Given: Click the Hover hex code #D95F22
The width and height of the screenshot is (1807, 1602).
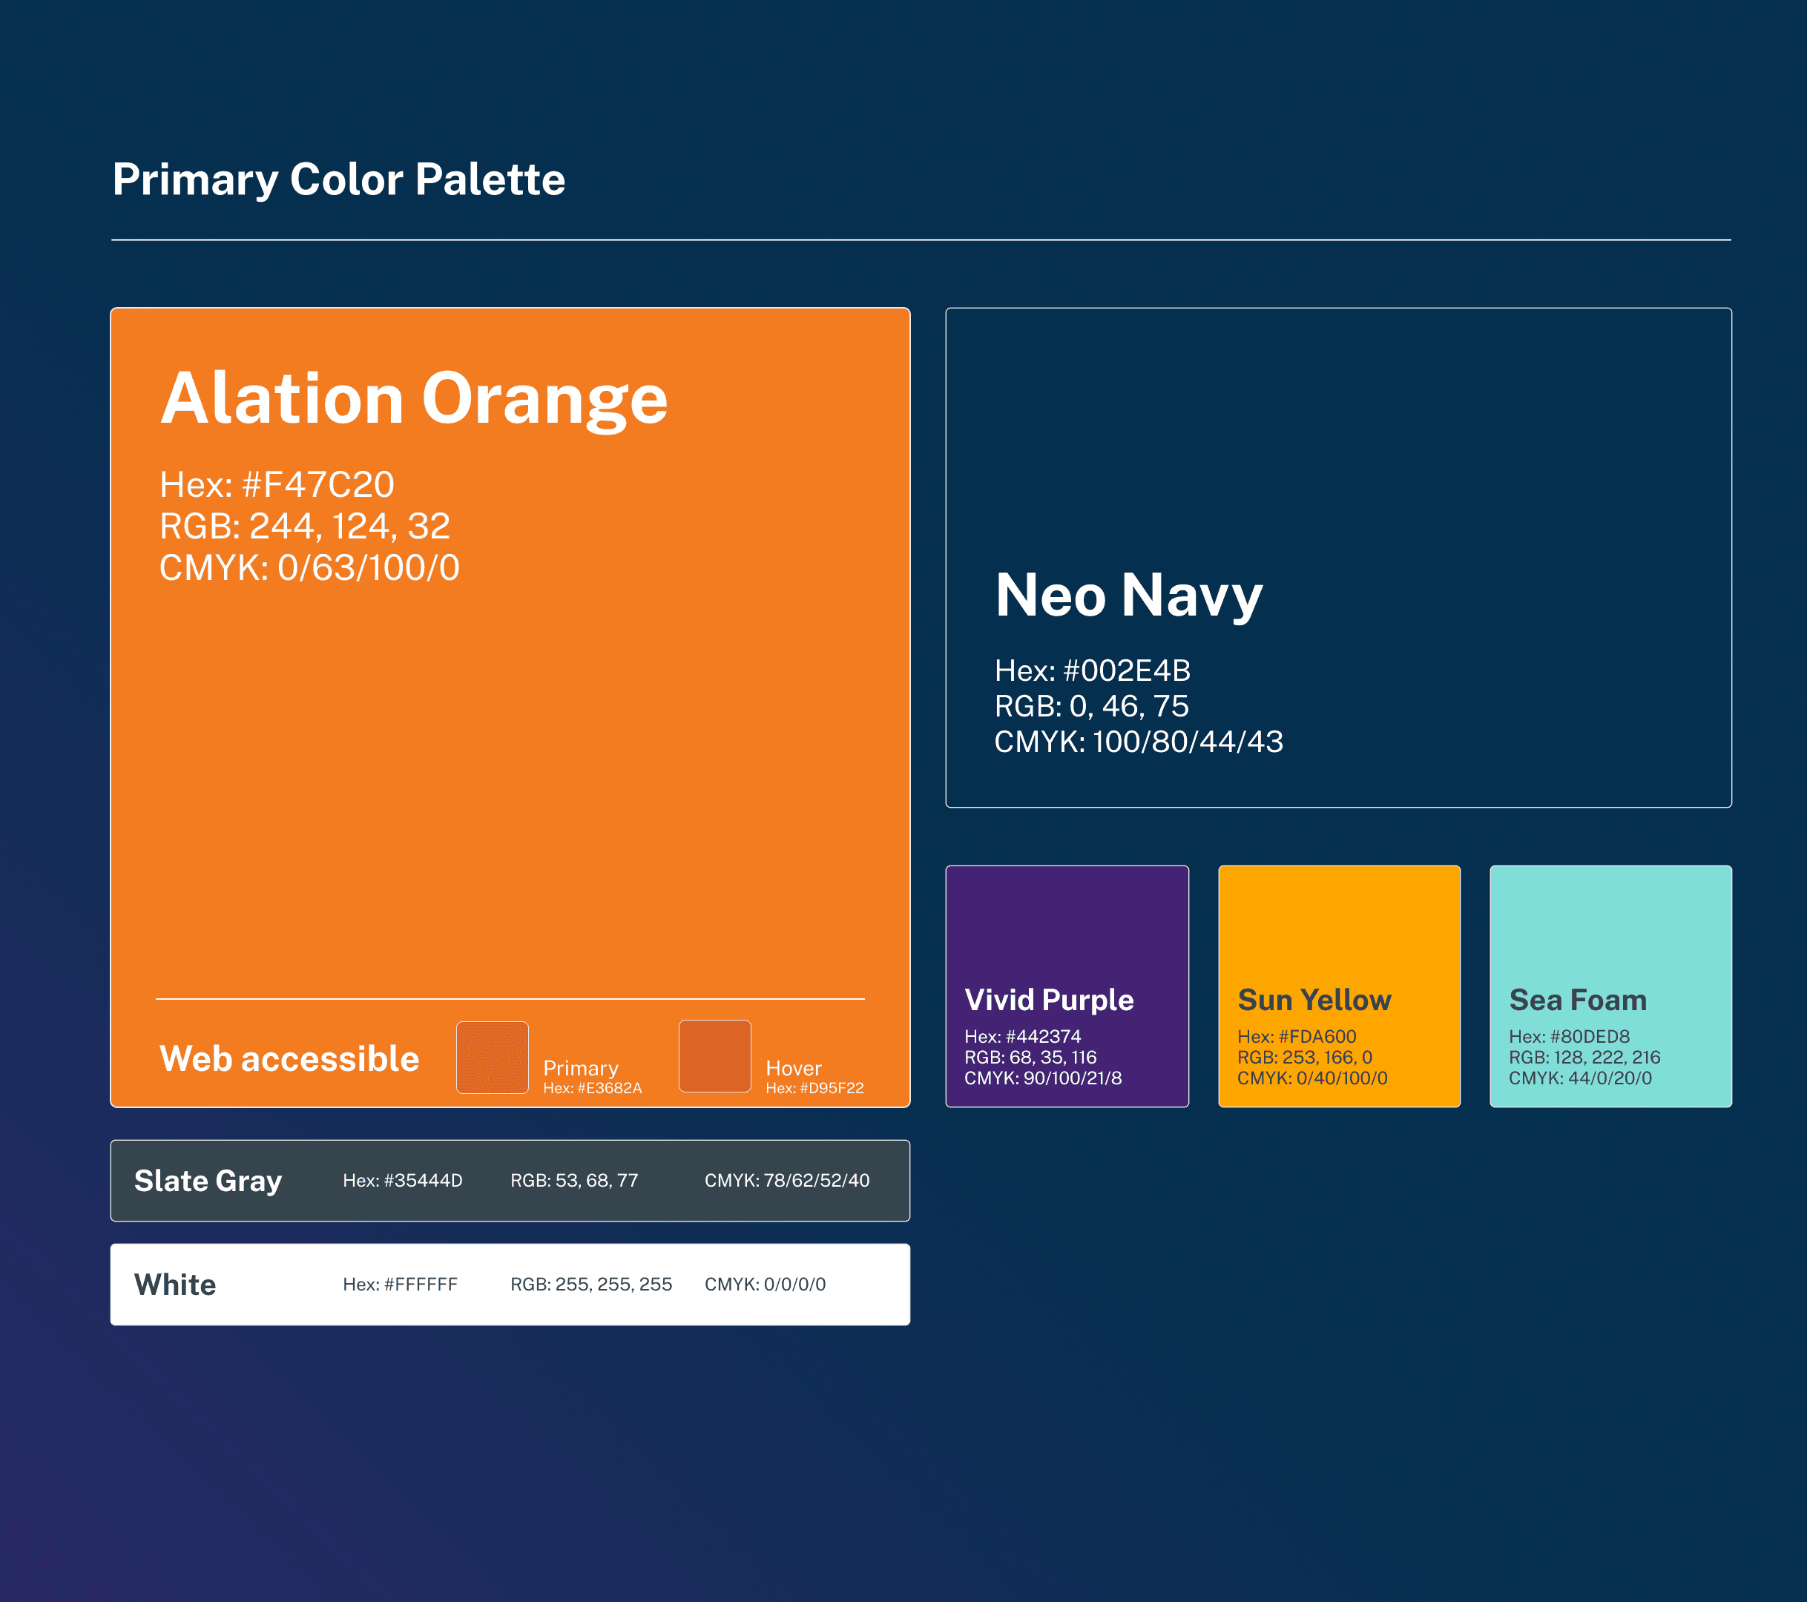Looking at the screenshot, I should [814, 1088].
